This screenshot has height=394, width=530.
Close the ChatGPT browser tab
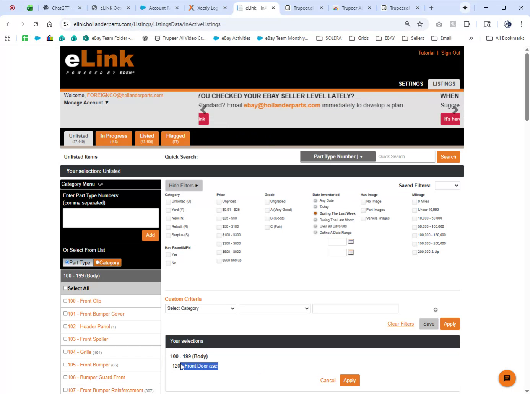tap(80, 8)
